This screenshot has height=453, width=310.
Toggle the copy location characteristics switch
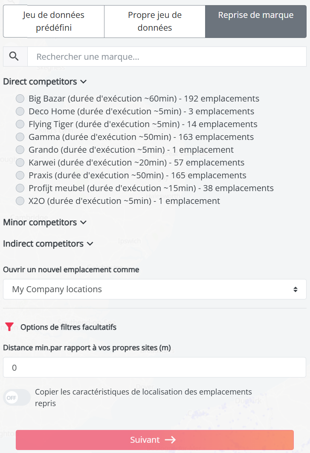pyautogui.click(x=17, y=398)
